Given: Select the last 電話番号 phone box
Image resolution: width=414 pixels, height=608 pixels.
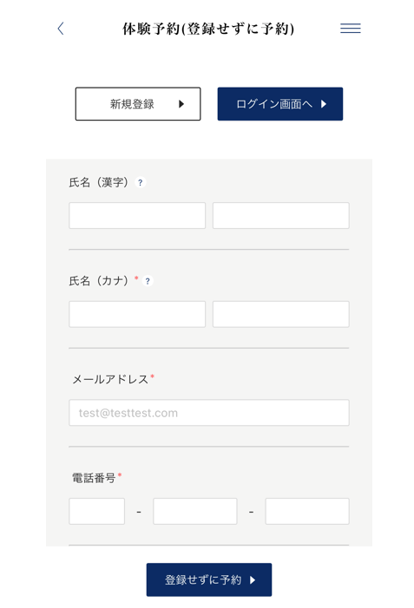Looking at the screenshot, I should coord(307,512).
